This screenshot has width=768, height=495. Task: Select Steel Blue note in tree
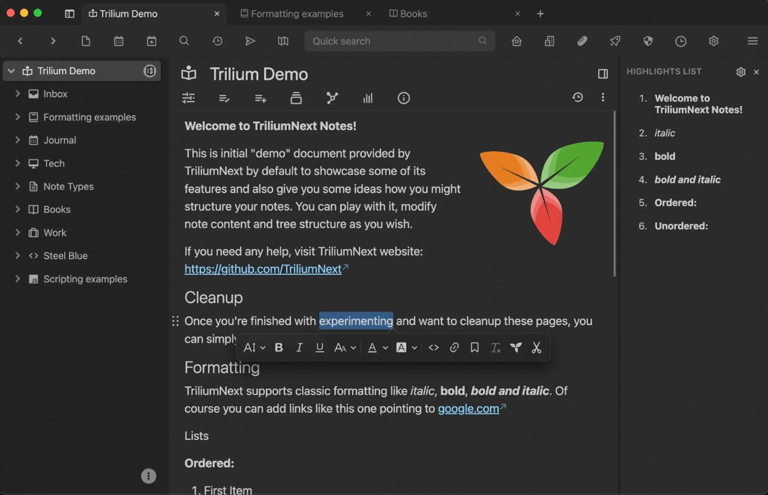(65, 256)
